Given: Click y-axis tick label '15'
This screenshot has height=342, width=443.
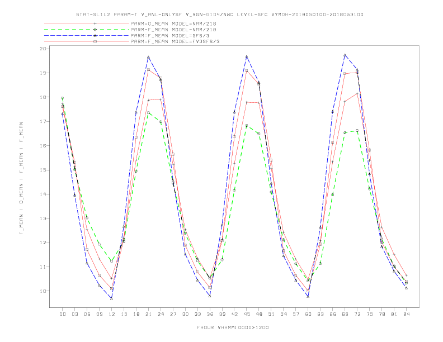Looking at the screenshot, I should click(43, 170).
